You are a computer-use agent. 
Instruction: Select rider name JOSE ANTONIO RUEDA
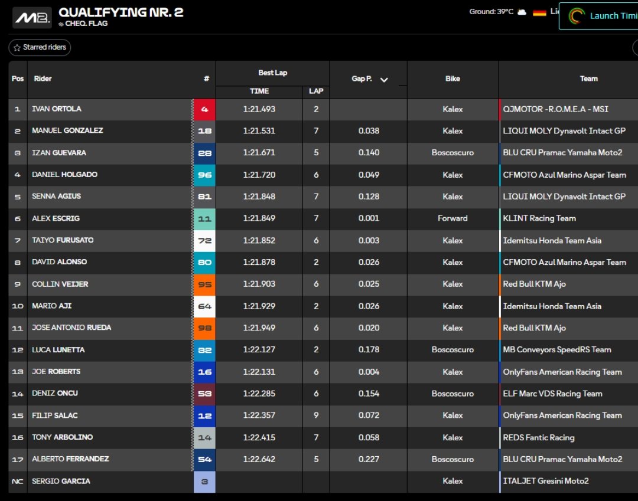click(x=71, y=328)
